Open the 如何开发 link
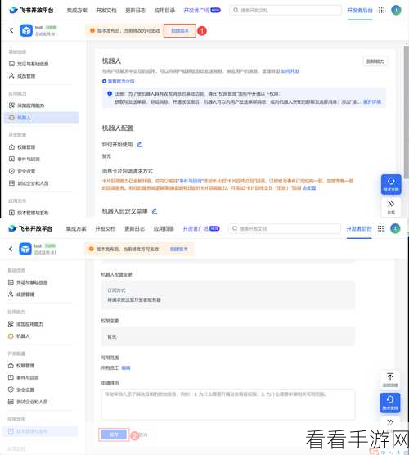The image size is (409, 455). [290, 71]
